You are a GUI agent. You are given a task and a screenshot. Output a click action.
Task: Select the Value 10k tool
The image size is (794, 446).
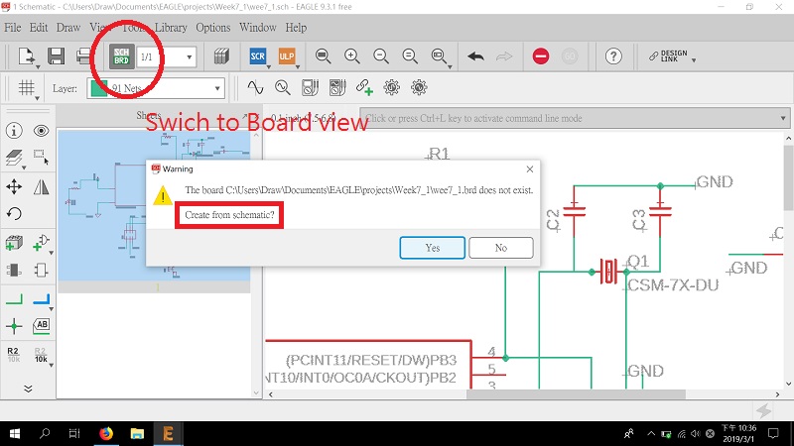pyautogui.click(x=41, y=354)
